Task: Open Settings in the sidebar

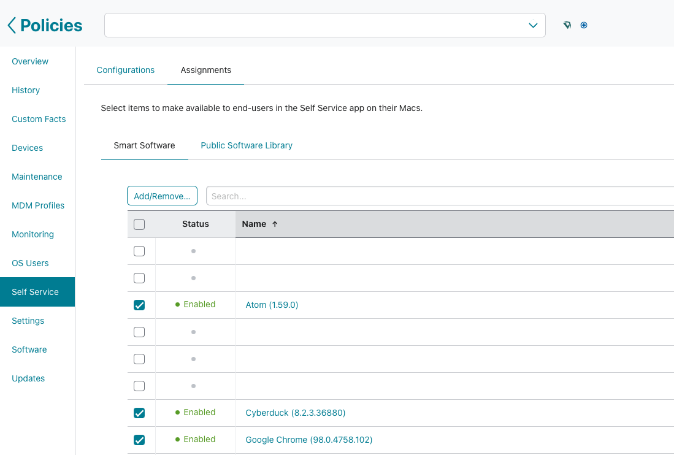Action: 28,321
